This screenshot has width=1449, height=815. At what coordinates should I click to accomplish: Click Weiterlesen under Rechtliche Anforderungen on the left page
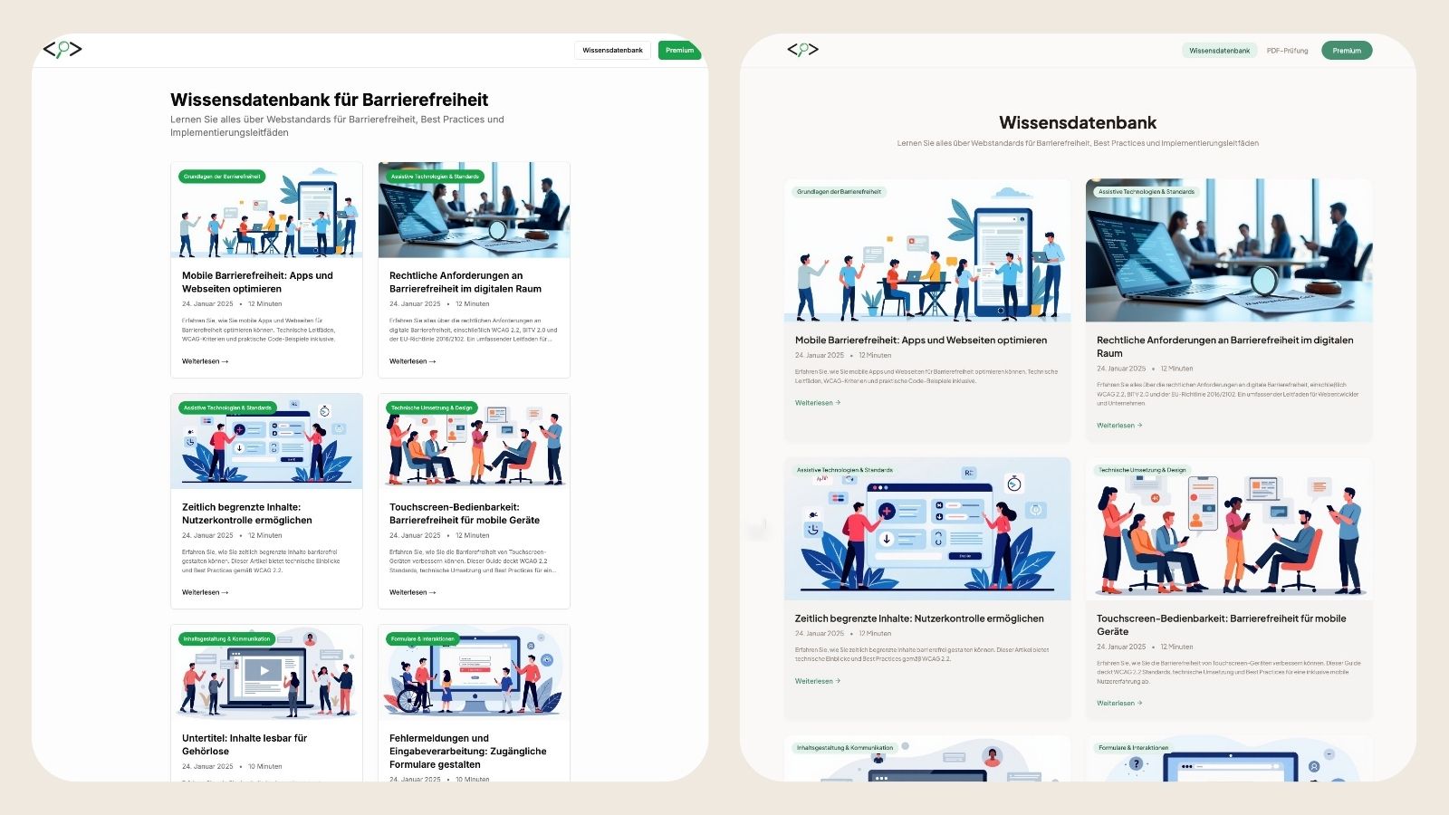tap(412, 361)
